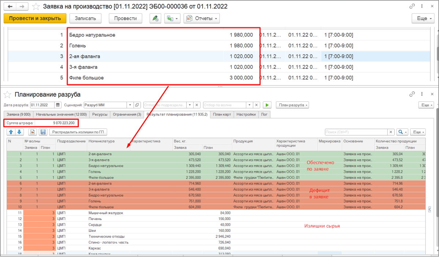Clear the Отбор по волне filter

coord(257,105)
